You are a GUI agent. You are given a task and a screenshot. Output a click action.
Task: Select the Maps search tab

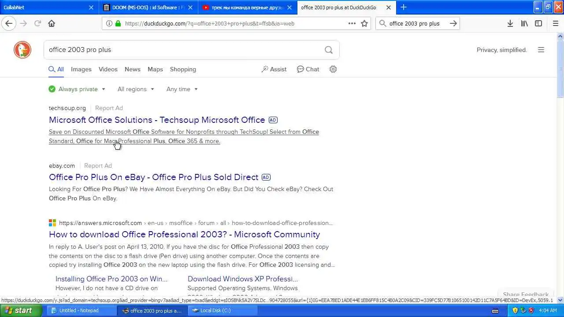click(155, 69)
